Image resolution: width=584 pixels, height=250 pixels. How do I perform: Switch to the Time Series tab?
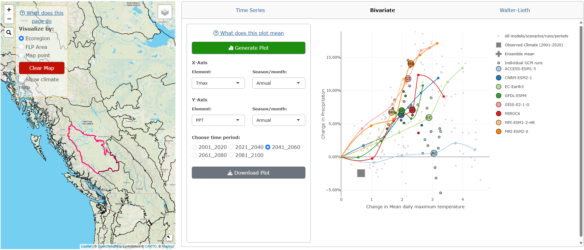250,10
